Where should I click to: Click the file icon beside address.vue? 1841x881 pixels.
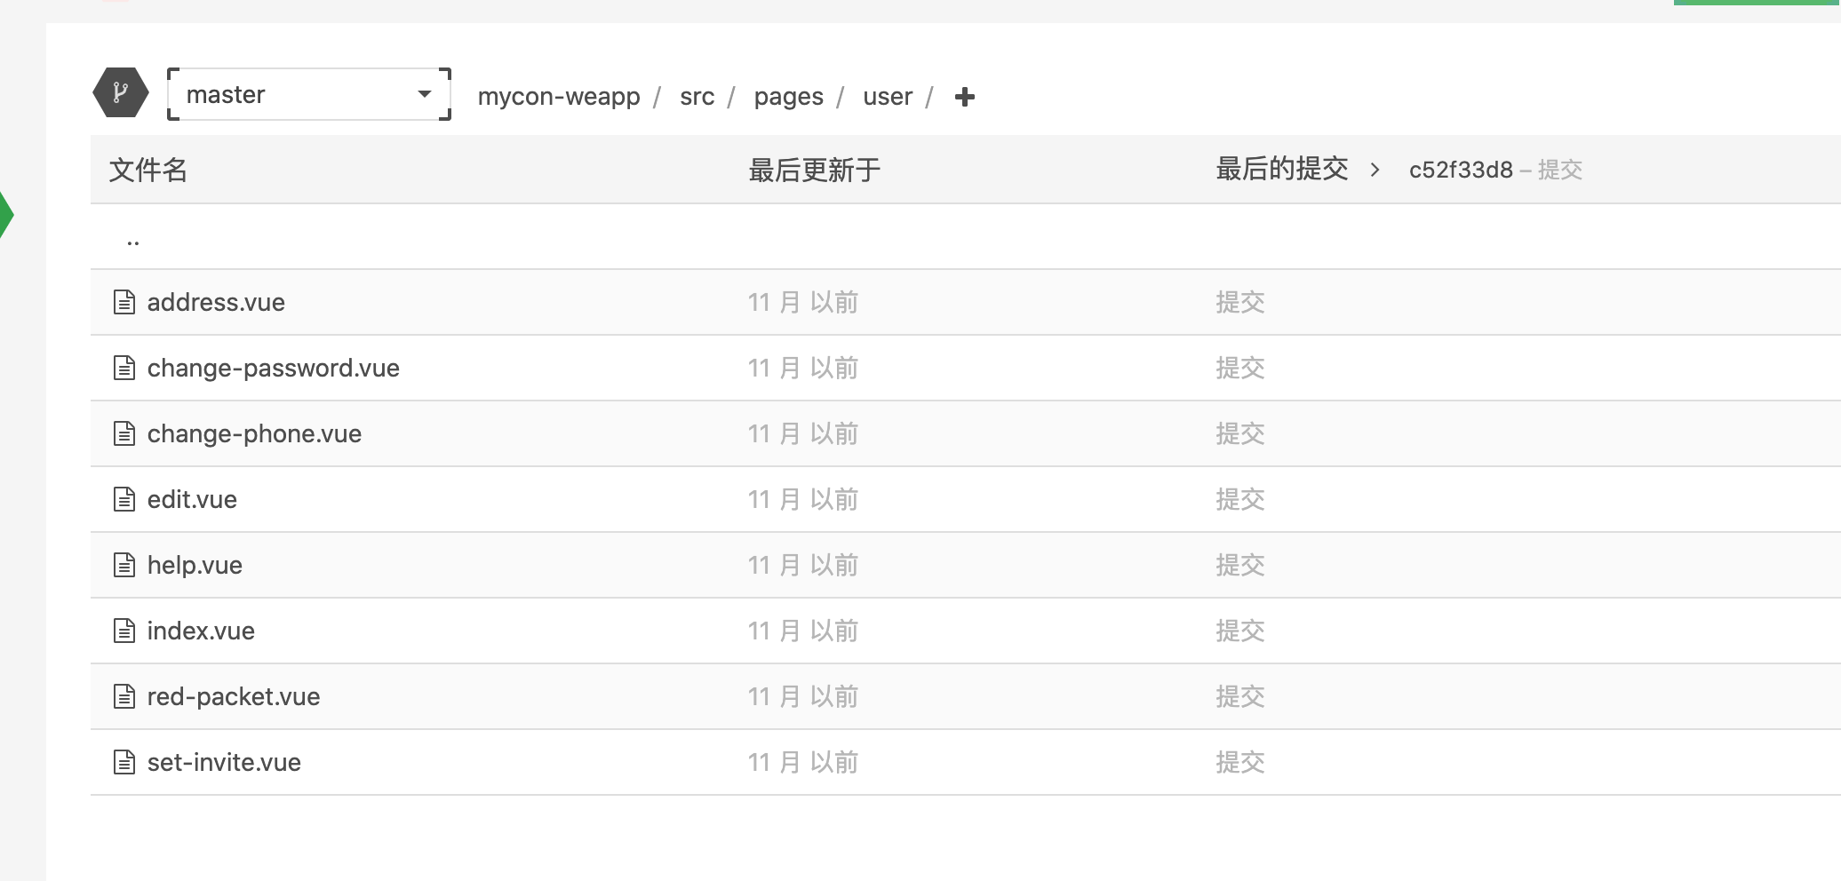click(x=124, y=302)
